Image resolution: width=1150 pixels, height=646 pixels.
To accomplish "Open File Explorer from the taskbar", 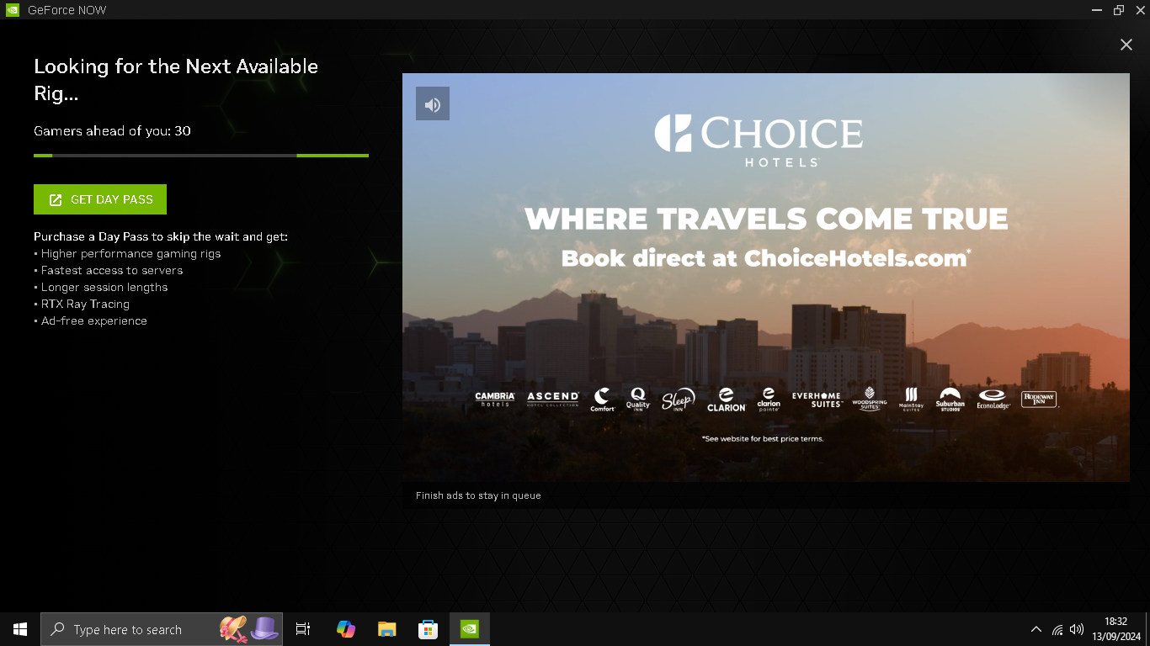I will (386, 629).
